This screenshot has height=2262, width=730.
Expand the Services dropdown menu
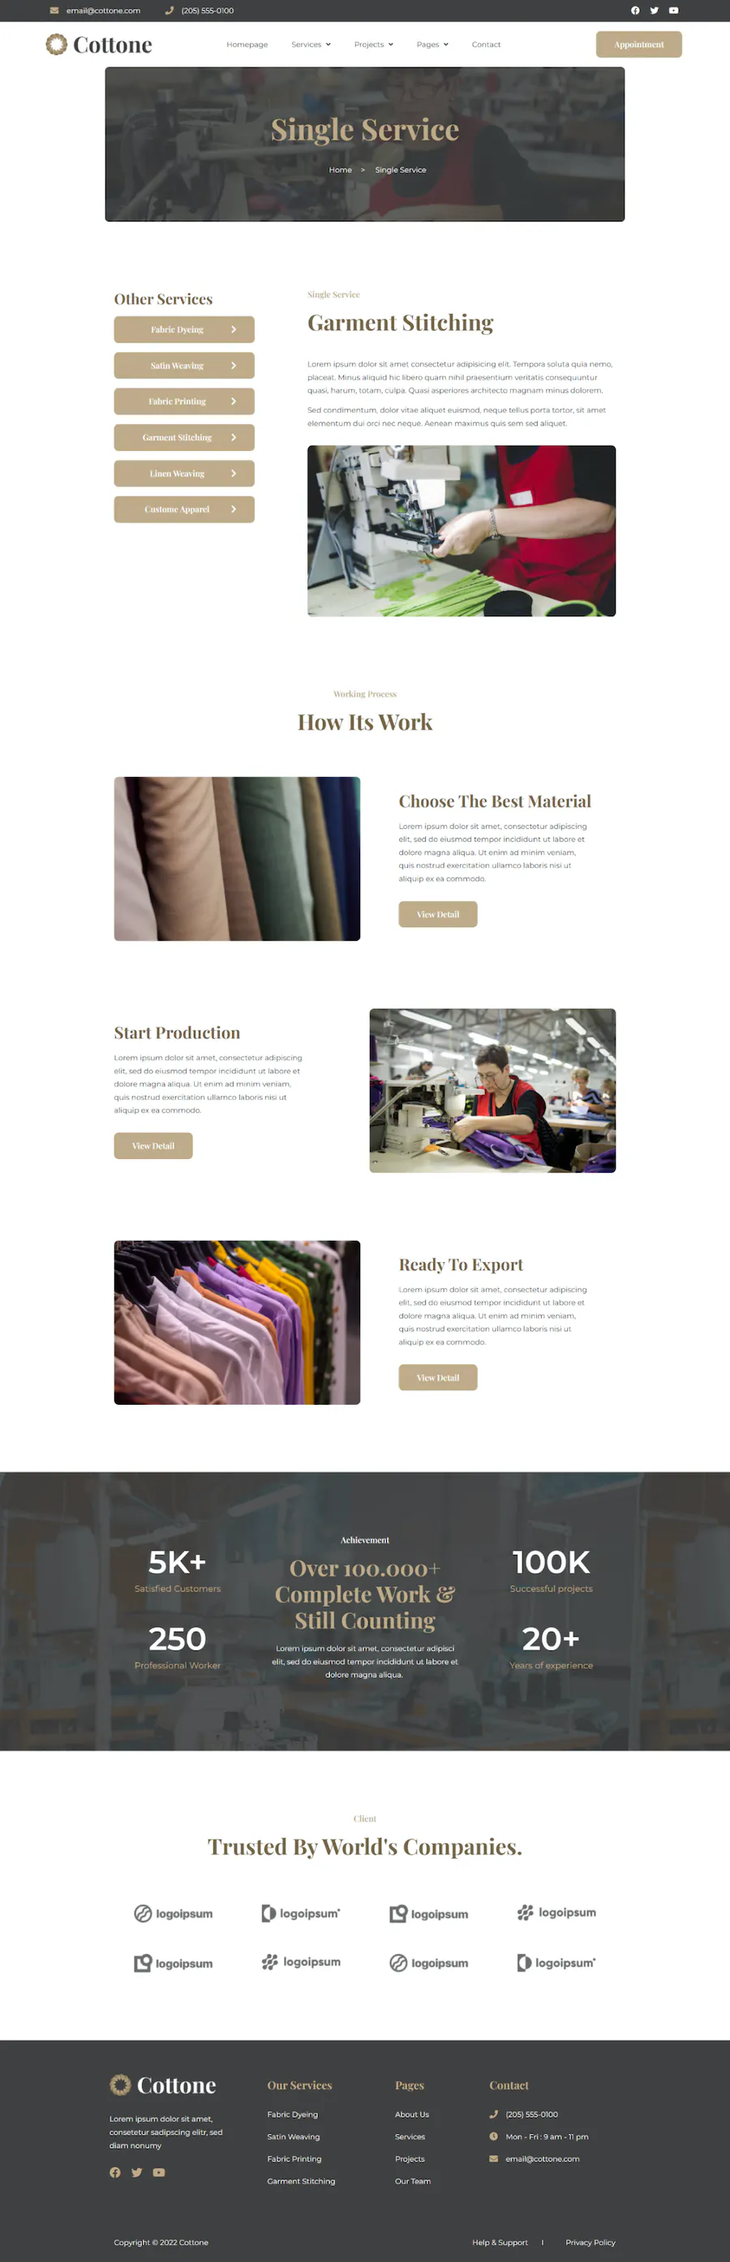(x=311, y=45)
